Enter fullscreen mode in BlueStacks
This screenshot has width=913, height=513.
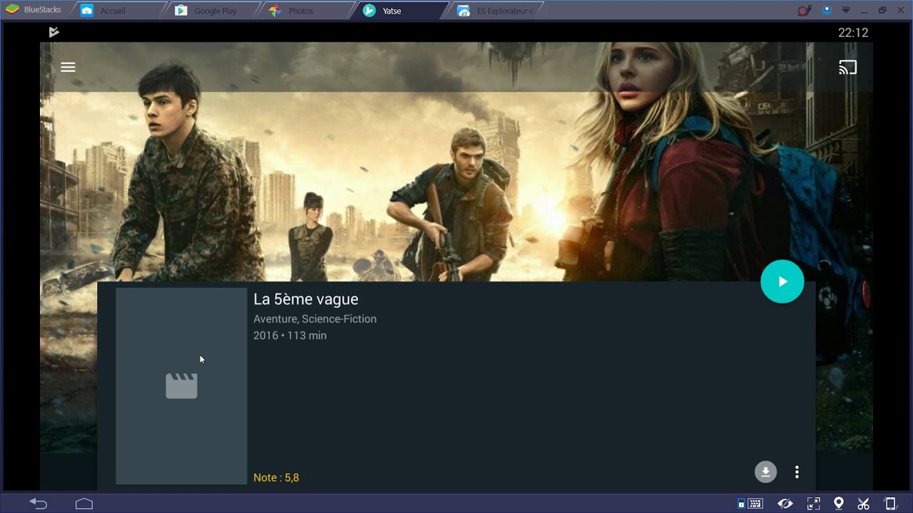click(x=813, y=504)
